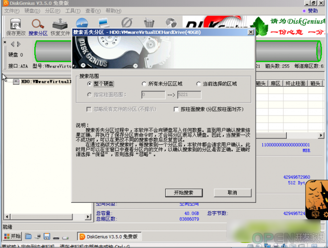Click total sectors value 83886079
The height and width of the screenshot is (248, 328).
(x=189, y=219)
